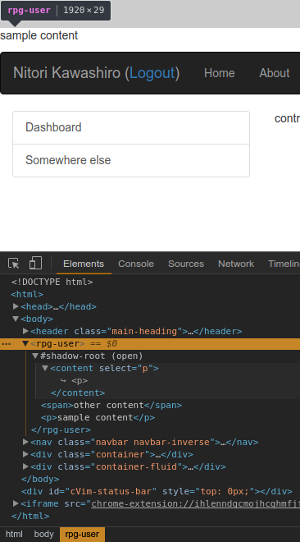This screenshot has height=542, width=300.
Task: Expand the header main-heading node
Action: click(x=25, y=331)
